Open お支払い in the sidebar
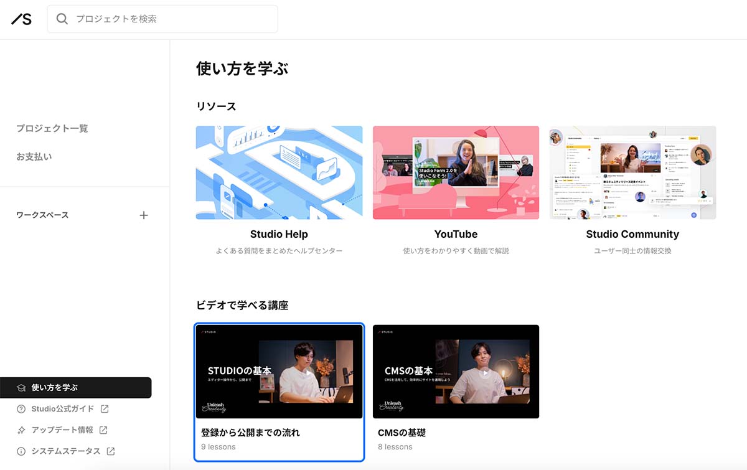Screen dimensions: 747x470 [34, 157]
